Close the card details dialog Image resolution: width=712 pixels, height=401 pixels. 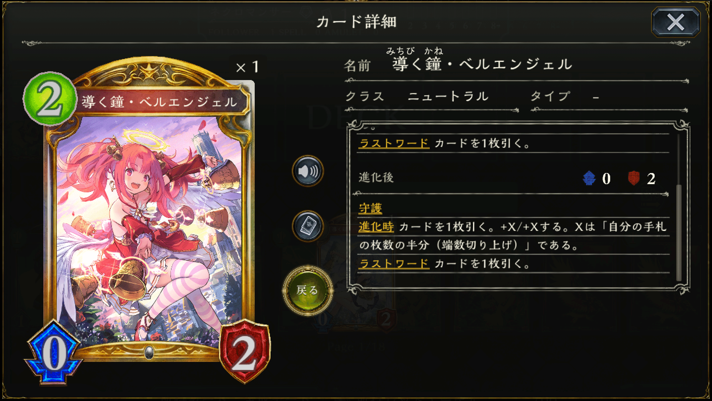(x=675, y=22)
